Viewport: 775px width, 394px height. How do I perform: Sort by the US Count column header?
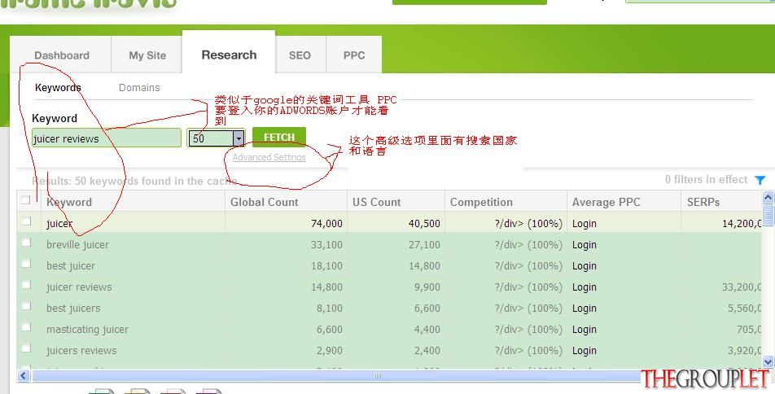(396, 202)
